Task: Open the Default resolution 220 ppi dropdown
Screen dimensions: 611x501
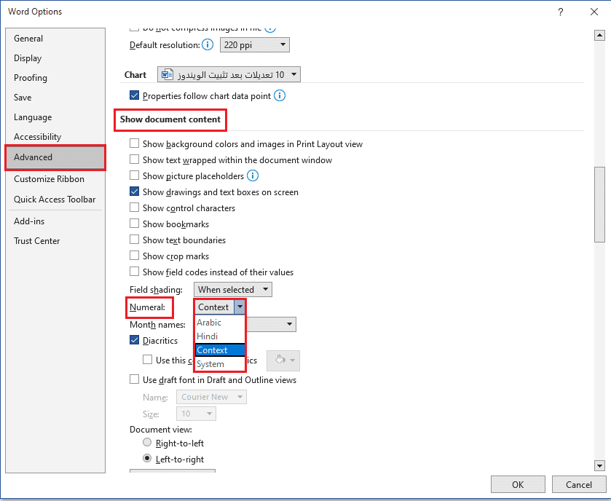Action: [x=254, y=45]
